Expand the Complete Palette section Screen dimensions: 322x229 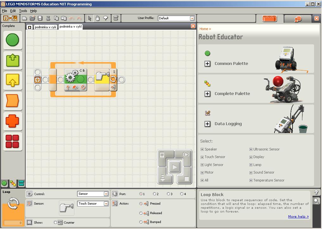[207, 94]
